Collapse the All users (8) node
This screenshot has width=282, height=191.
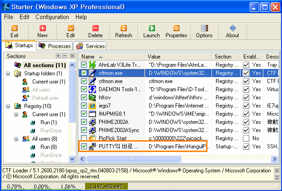pos(16,139)
